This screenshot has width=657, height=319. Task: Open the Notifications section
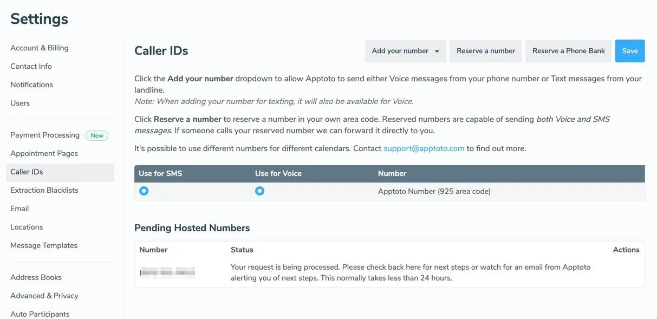[31, 84]
